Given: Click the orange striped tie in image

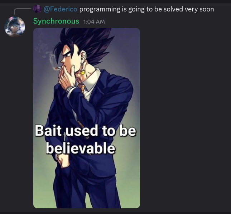Looking at the screenshot, I should (x=82, y=88).
